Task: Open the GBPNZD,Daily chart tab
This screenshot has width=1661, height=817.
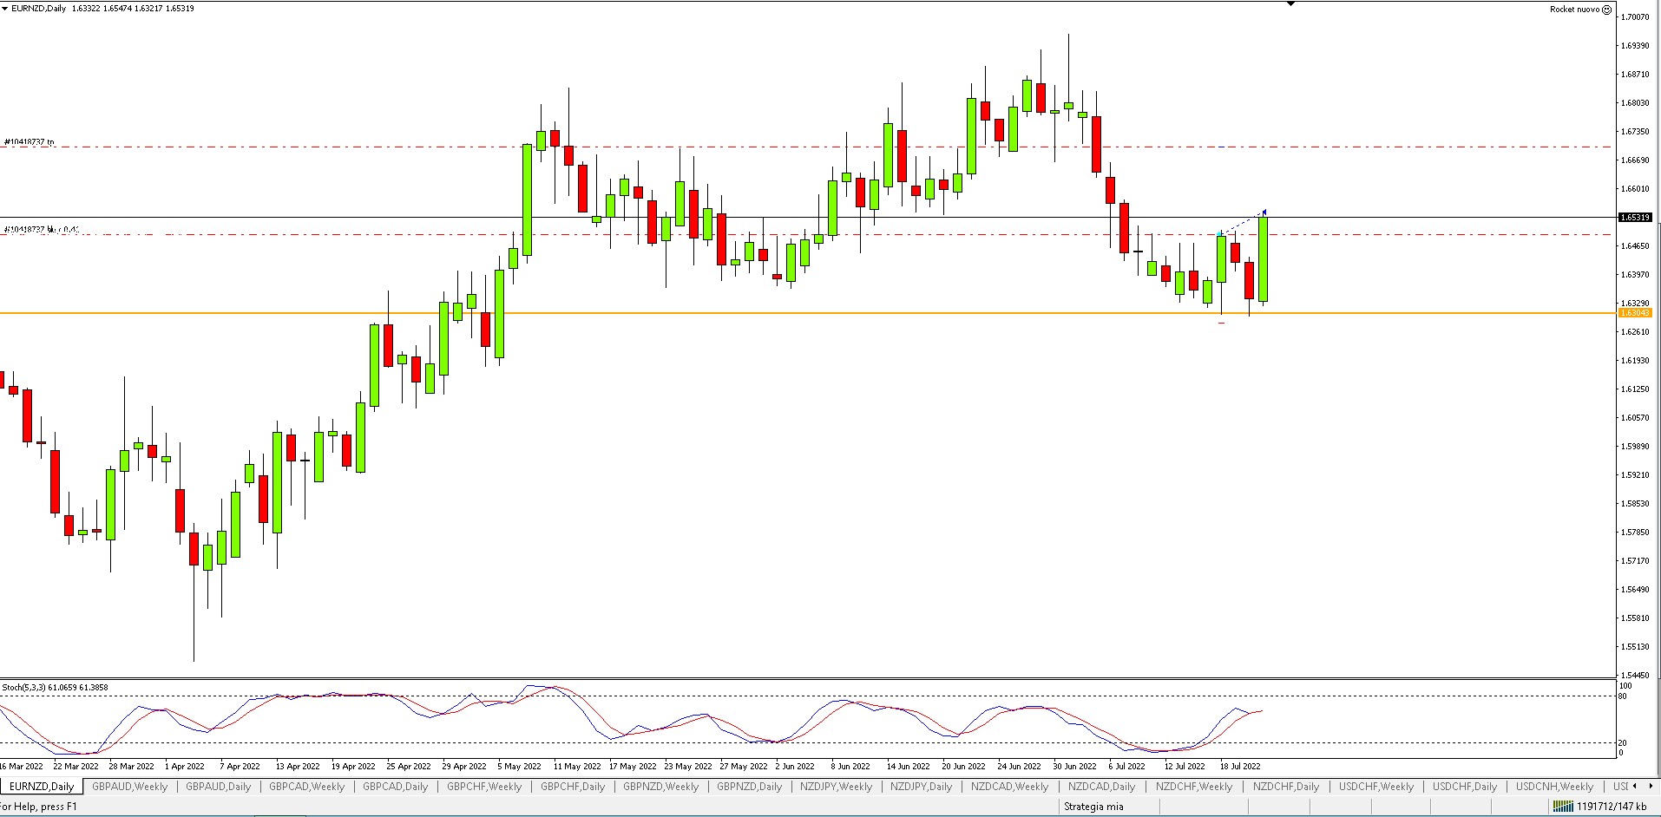Action: pyautogui.click(x=749, y=787)
